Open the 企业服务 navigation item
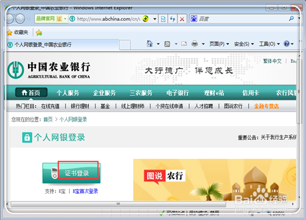 [105, 93]
